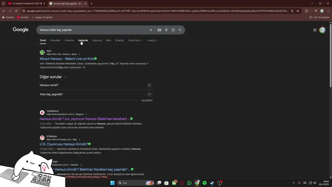This screenshot has height=187, width=332.
Task: Open OBS Studio from the taskbar
Action: coord(220,183)
